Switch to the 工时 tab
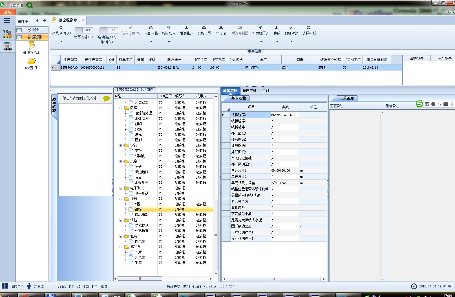 [266, 91]
